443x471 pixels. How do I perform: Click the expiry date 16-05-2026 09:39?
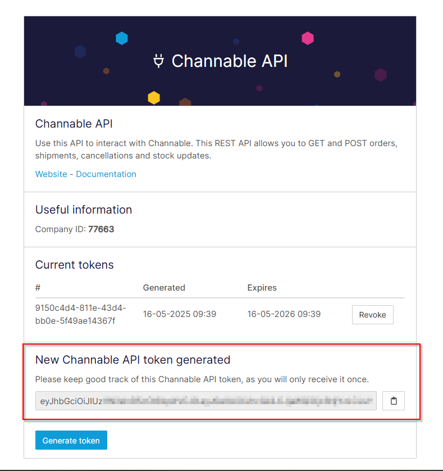(284, 314)
